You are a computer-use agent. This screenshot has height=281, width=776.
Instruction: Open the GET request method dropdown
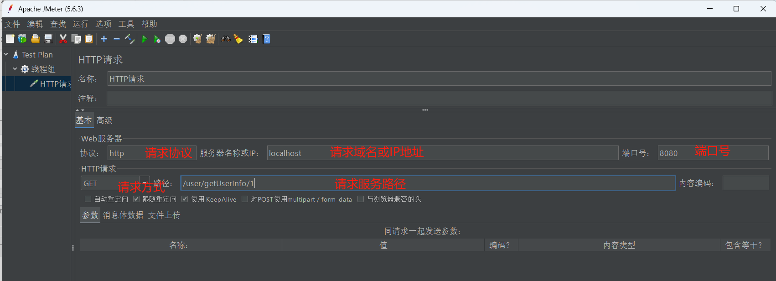coord(145,183)
